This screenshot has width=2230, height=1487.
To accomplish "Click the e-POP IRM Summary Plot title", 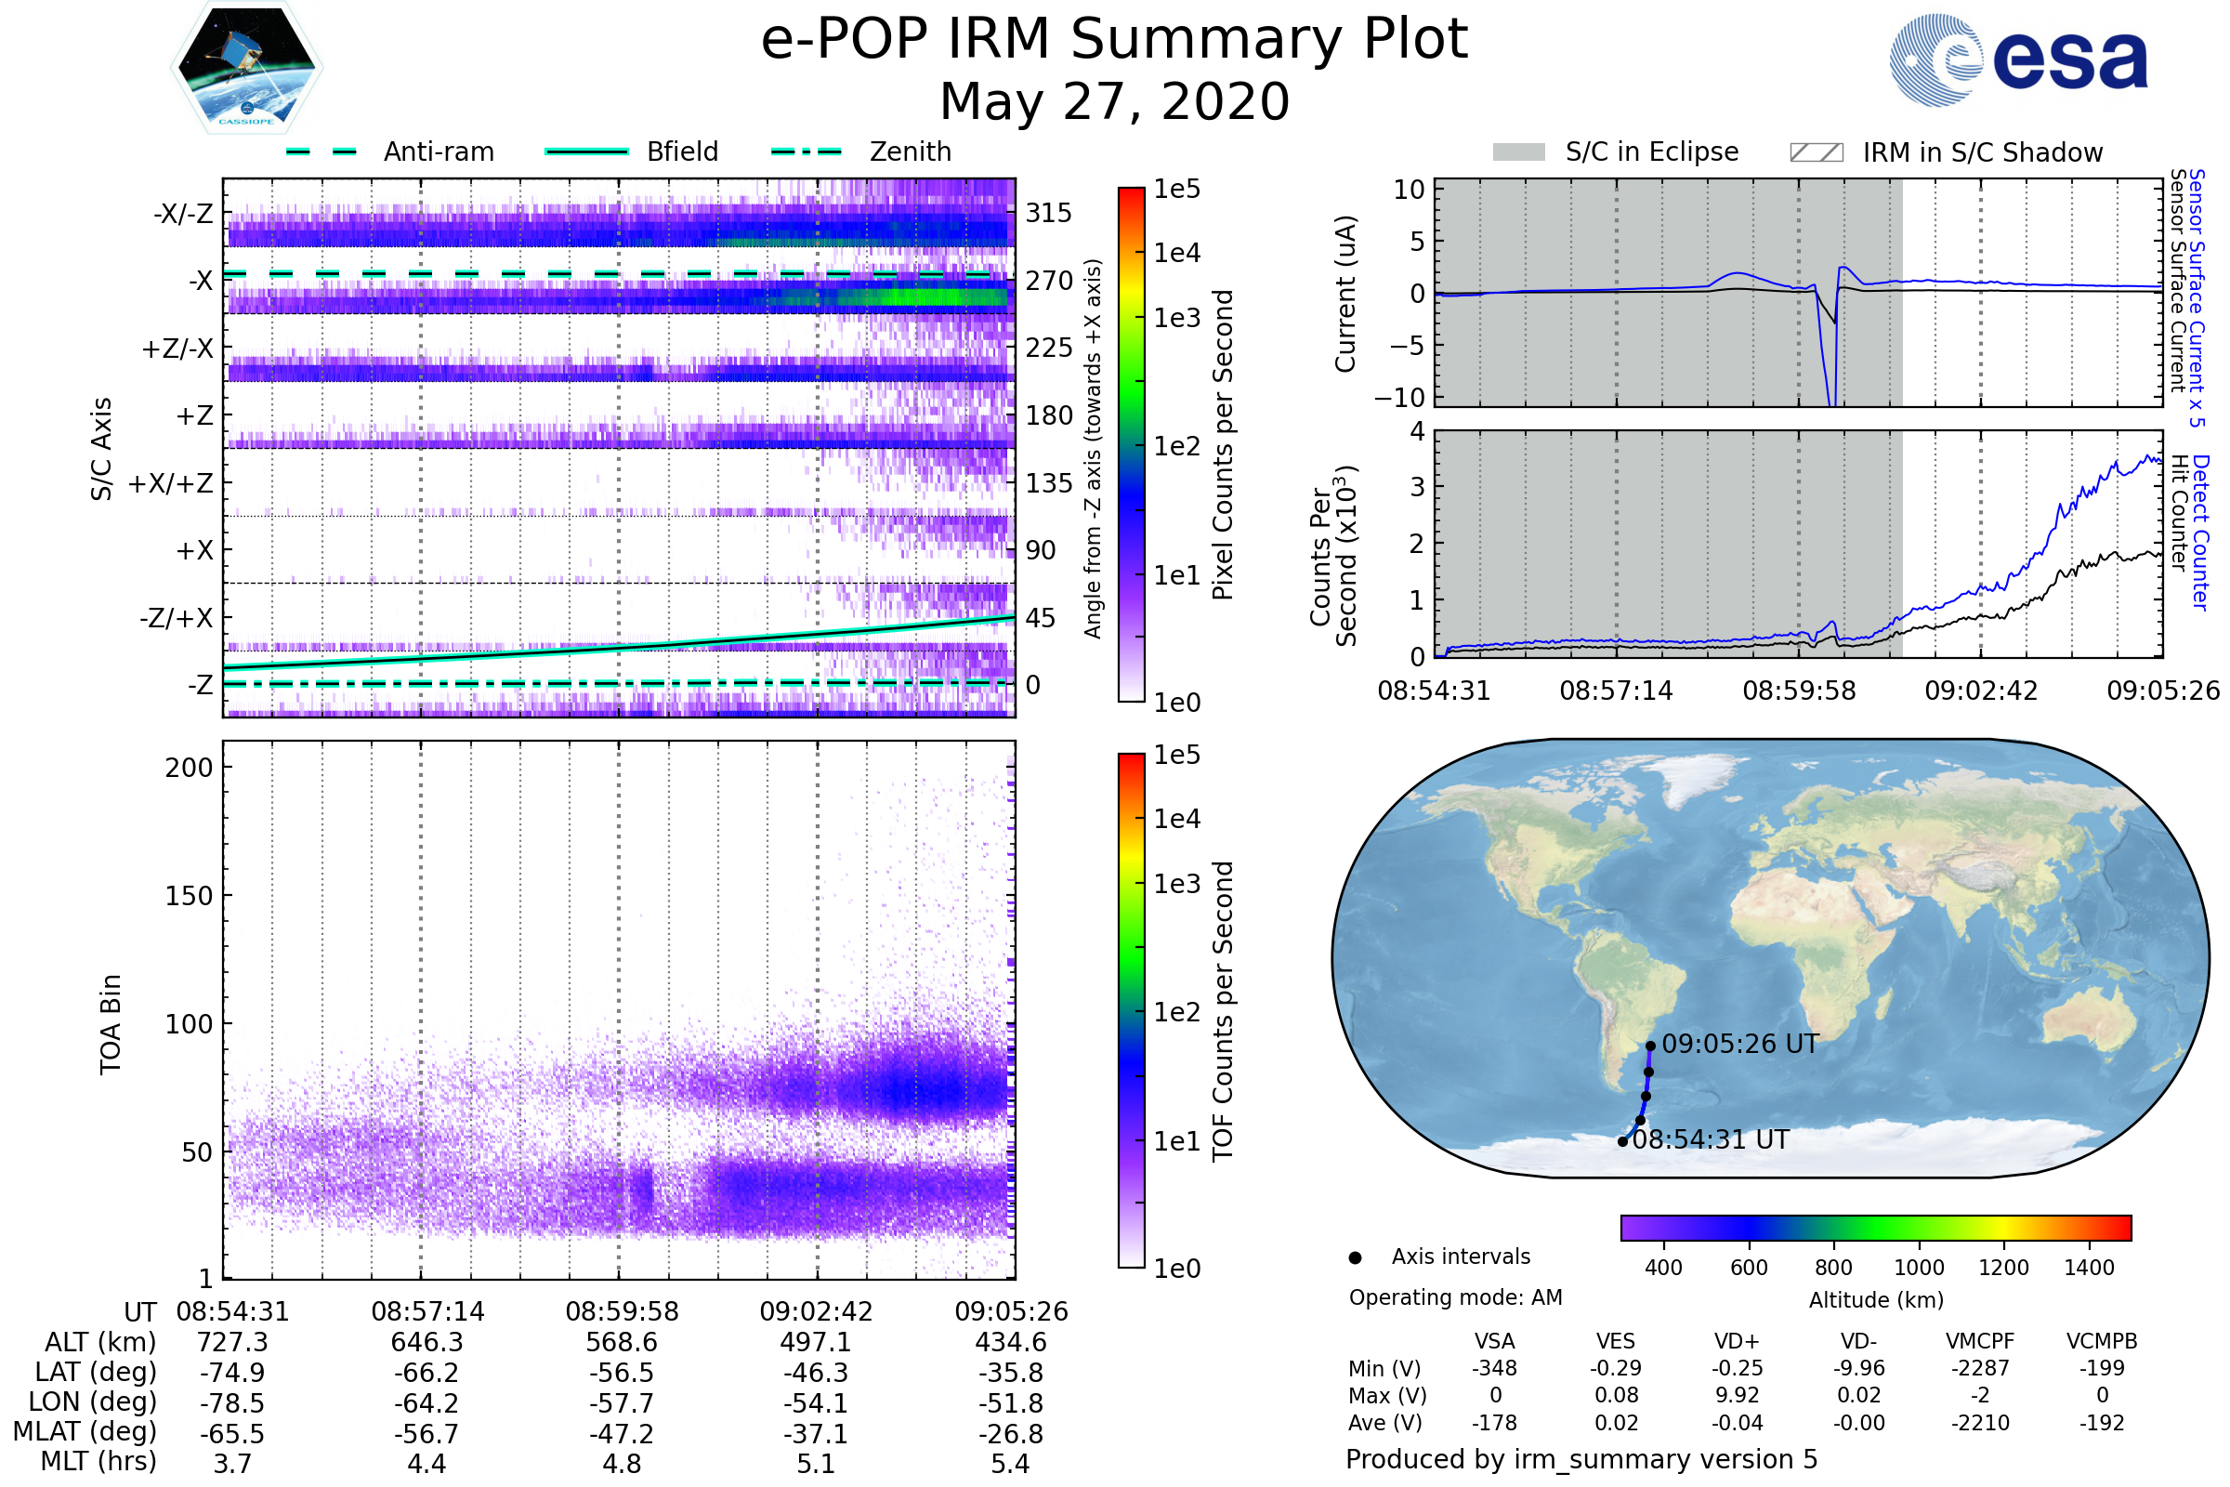I will [x=1114, y=40].
